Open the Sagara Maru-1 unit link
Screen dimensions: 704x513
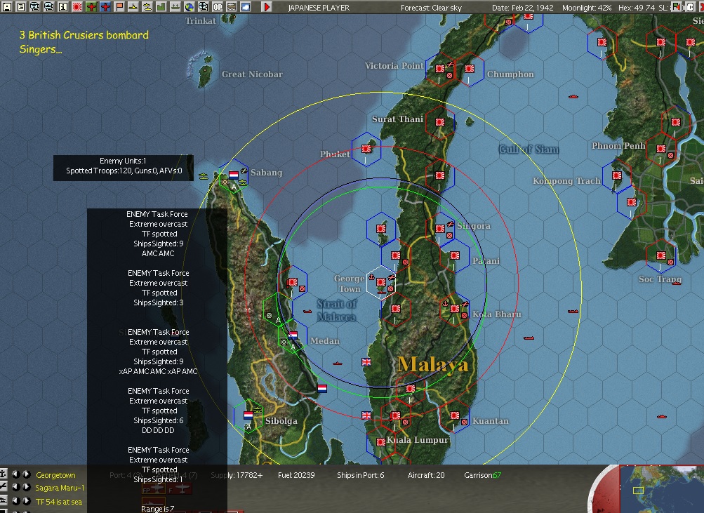(60, 488)
